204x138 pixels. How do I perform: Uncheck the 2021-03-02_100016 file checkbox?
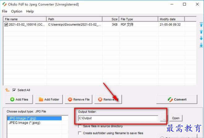point(6,24)
